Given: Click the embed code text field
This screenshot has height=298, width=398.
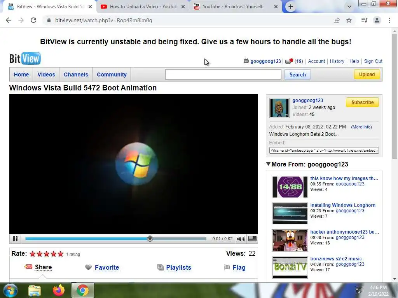Looking at the screenshot, I should click(324, 150).
